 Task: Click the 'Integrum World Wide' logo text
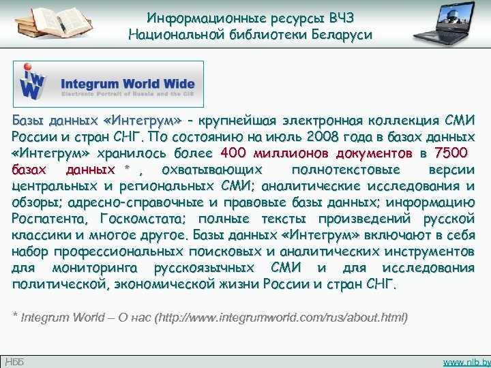tap(128, 84)
